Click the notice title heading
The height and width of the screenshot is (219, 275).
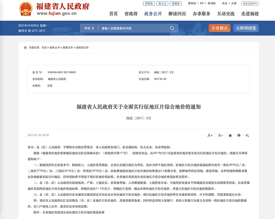click(139, 107)
